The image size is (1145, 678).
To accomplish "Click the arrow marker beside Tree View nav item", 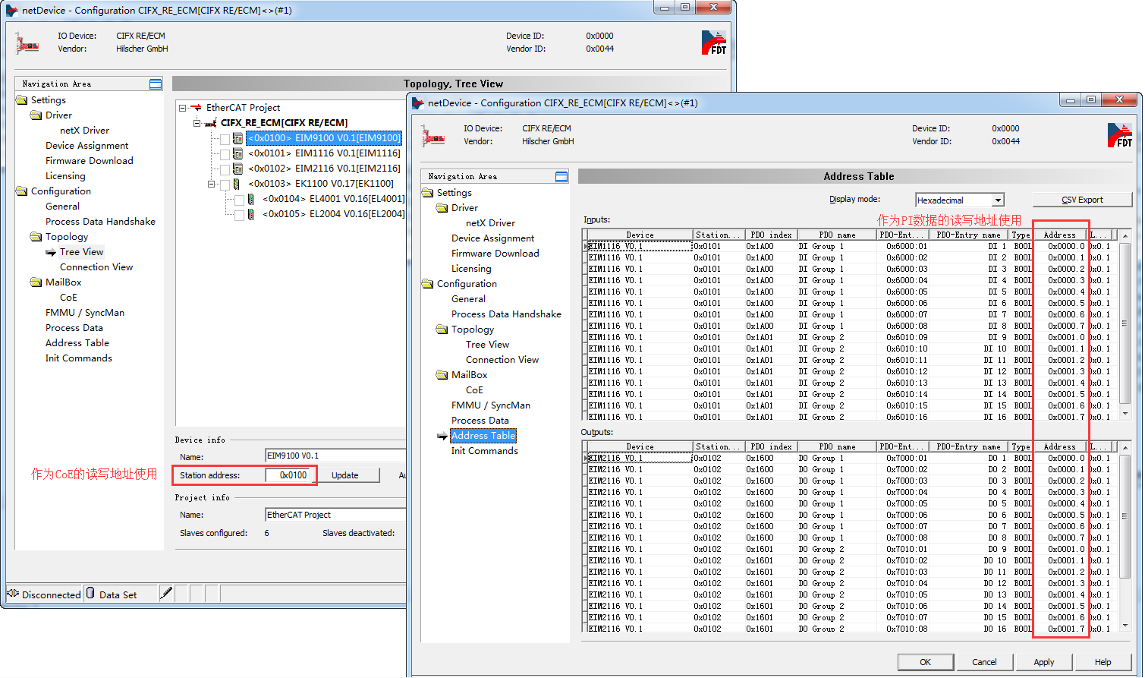I will pos(51,252).
